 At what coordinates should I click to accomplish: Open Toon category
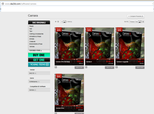point(31,31)
